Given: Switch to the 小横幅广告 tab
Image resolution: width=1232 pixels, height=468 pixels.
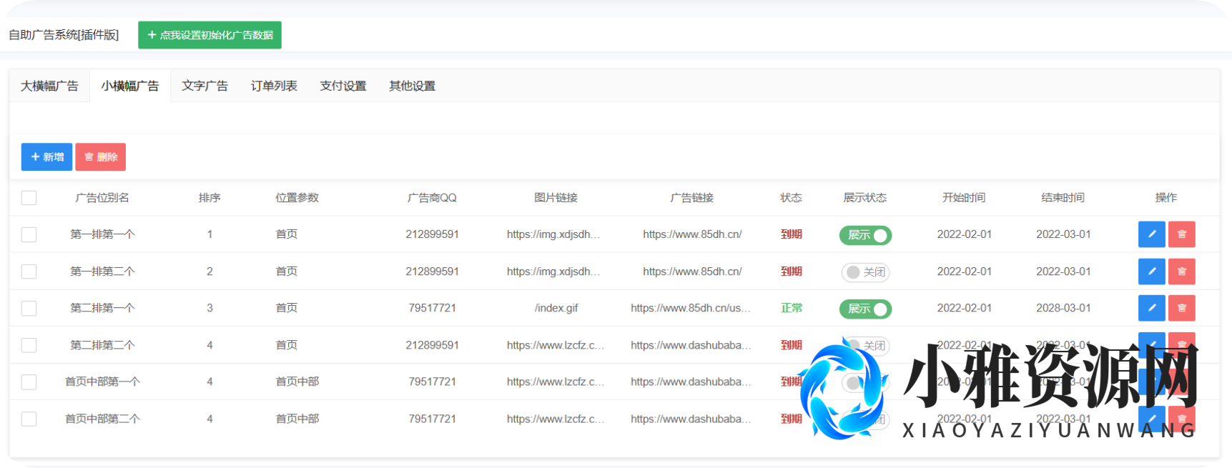Looking at the screenshot, I should point(130,86).
